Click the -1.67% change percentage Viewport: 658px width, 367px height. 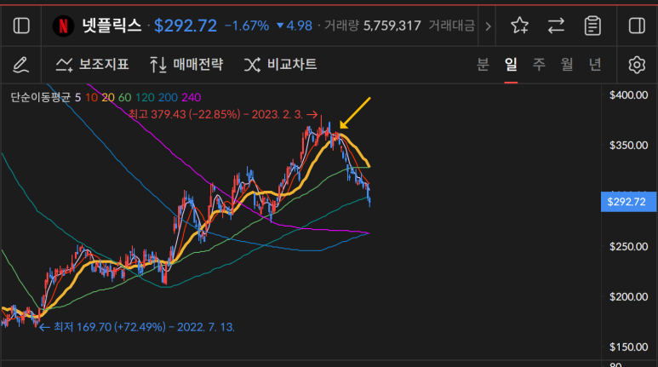247,26
